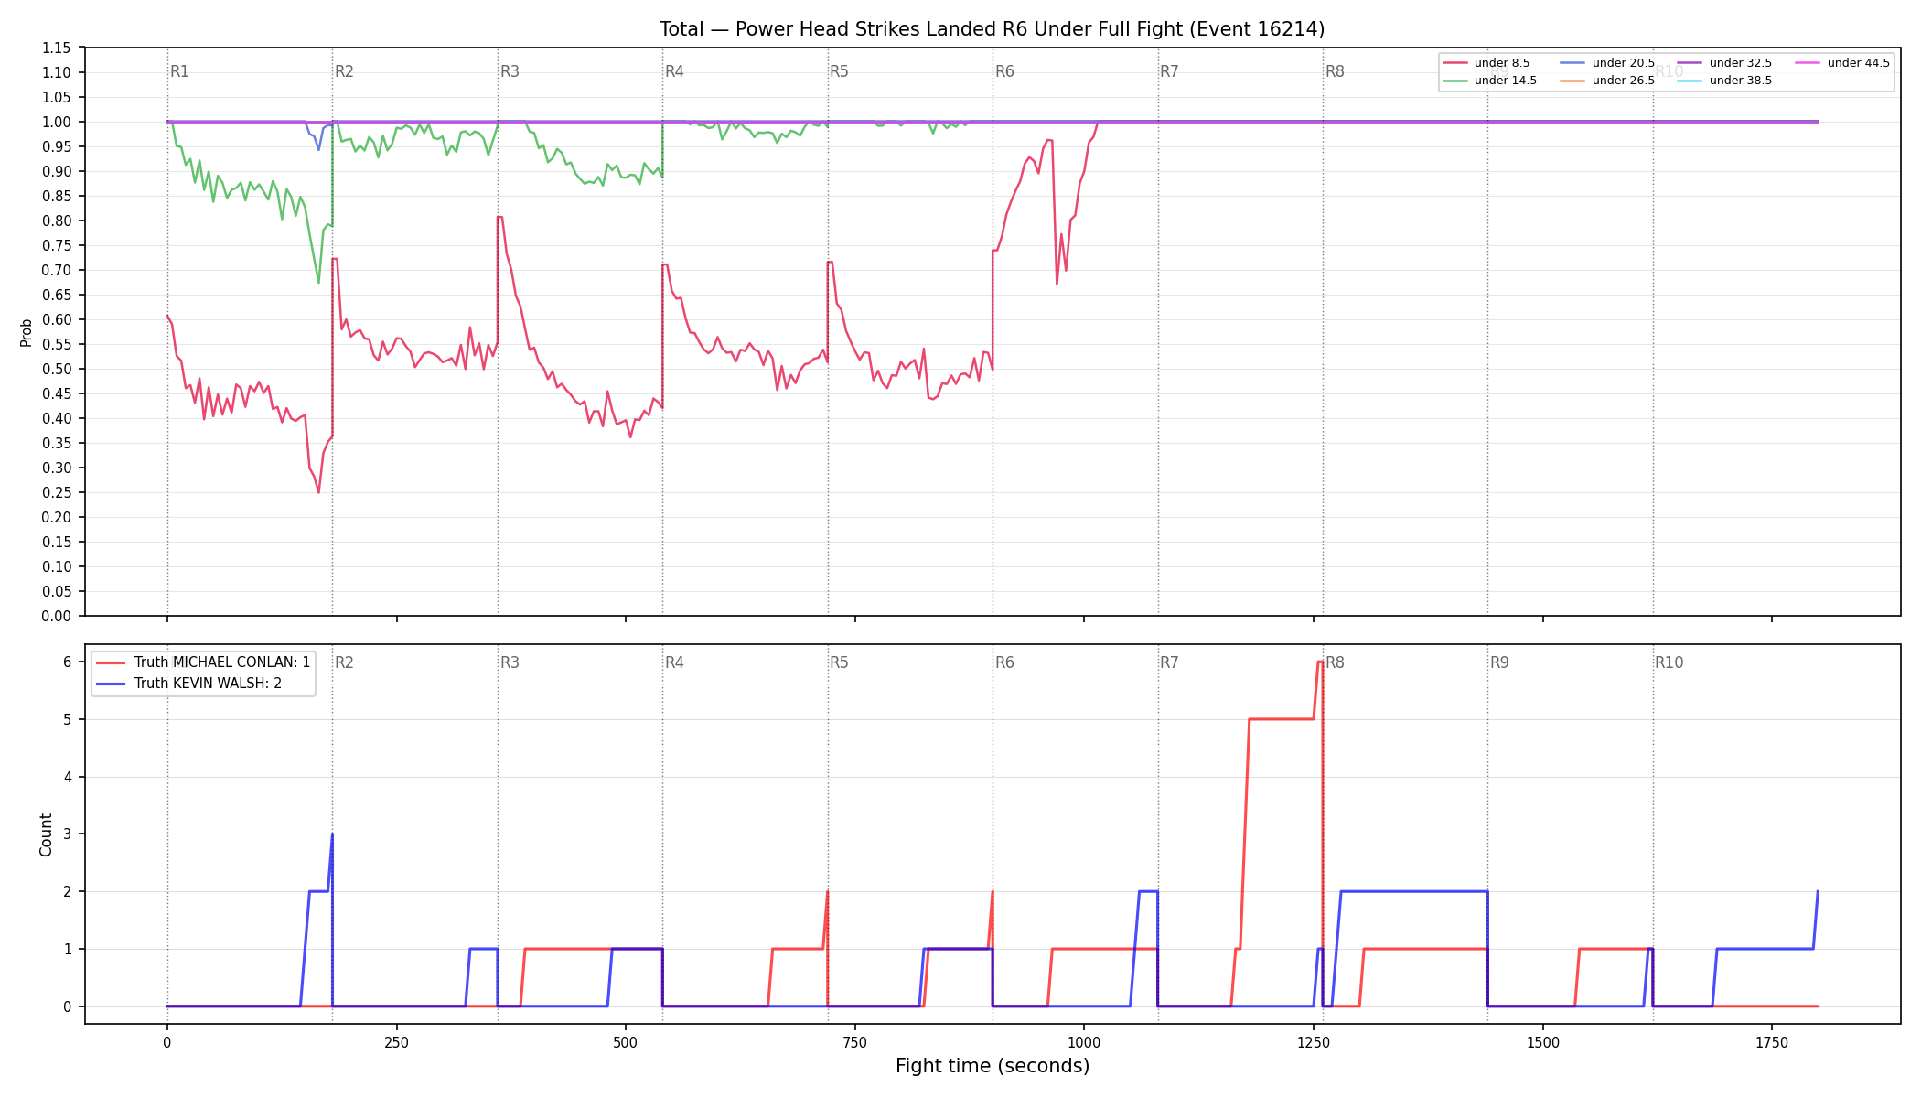
Task: Click the R4 round marker in probability chart
Action: [674, 71]
